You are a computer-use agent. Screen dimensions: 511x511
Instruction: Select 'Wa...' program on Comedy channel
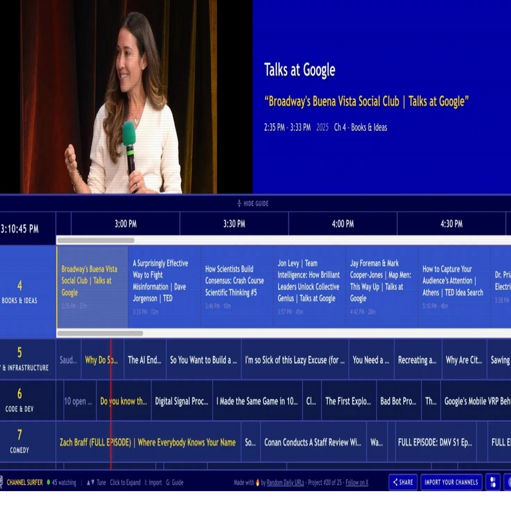click(377, 442)
